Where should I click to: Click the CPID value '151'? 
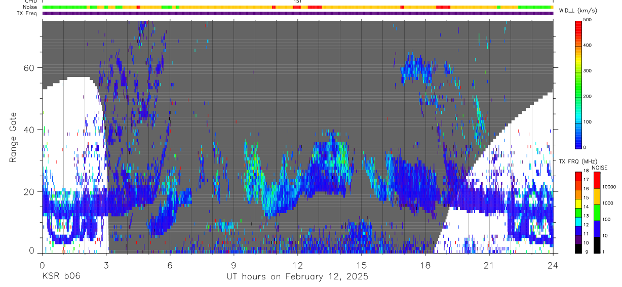[x=297, y=2]
